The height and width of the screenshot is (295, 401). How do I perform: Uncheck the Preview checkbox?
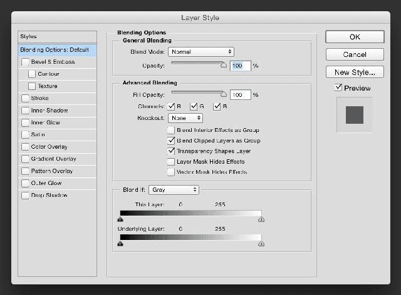[x=338, y=88]
